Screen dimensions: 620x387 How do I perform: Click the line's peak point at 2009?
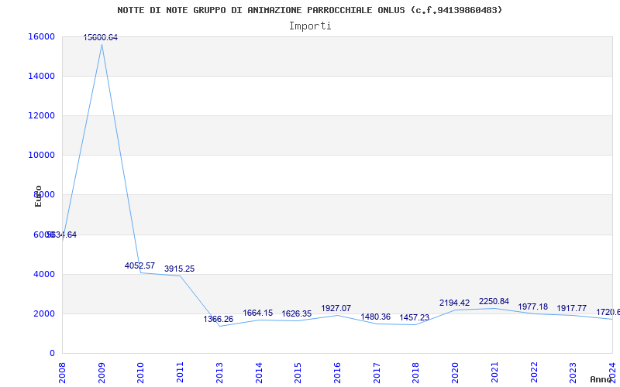point(102,44)
